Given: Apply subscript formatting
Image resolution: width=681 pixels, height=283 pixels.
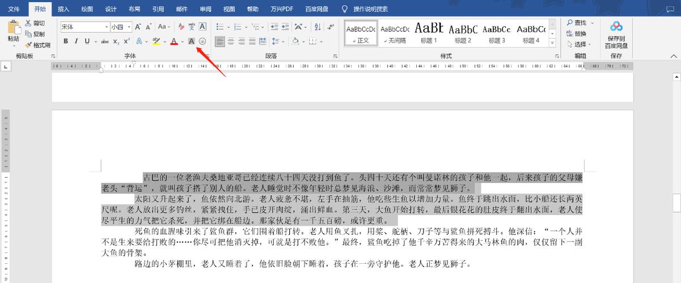Looking at the screenshot, I should (x=116, y=41).
